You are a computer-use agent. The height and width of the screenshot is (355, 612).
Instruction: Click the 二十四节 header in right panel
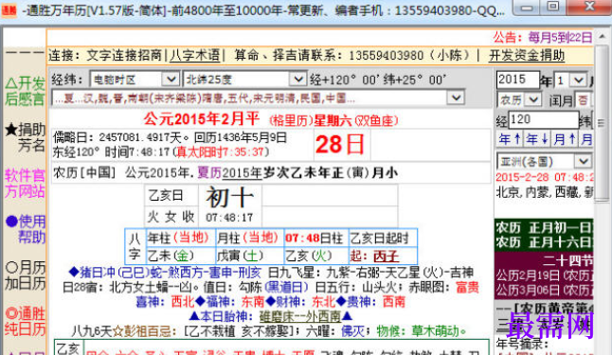pyautogui.click(x=568, y=260)
